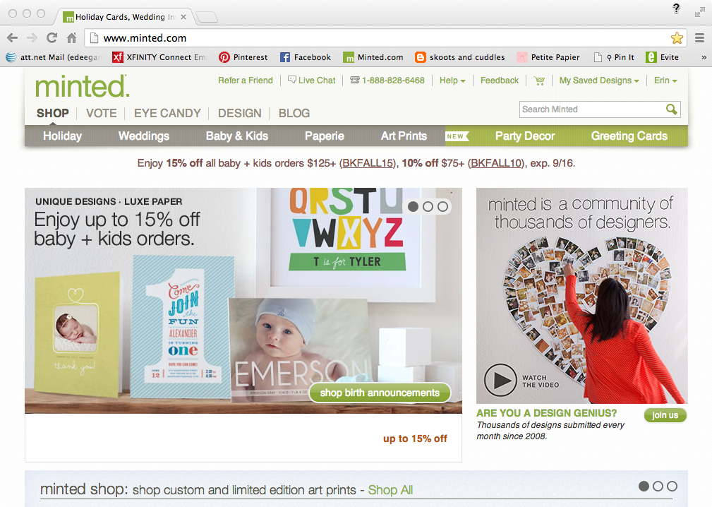Screen dimensions: 712x507
Task: Click the join us button
Action: point(665,415)
